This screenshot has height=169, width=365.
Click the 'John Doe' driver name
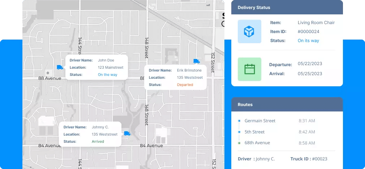[106, 60]
